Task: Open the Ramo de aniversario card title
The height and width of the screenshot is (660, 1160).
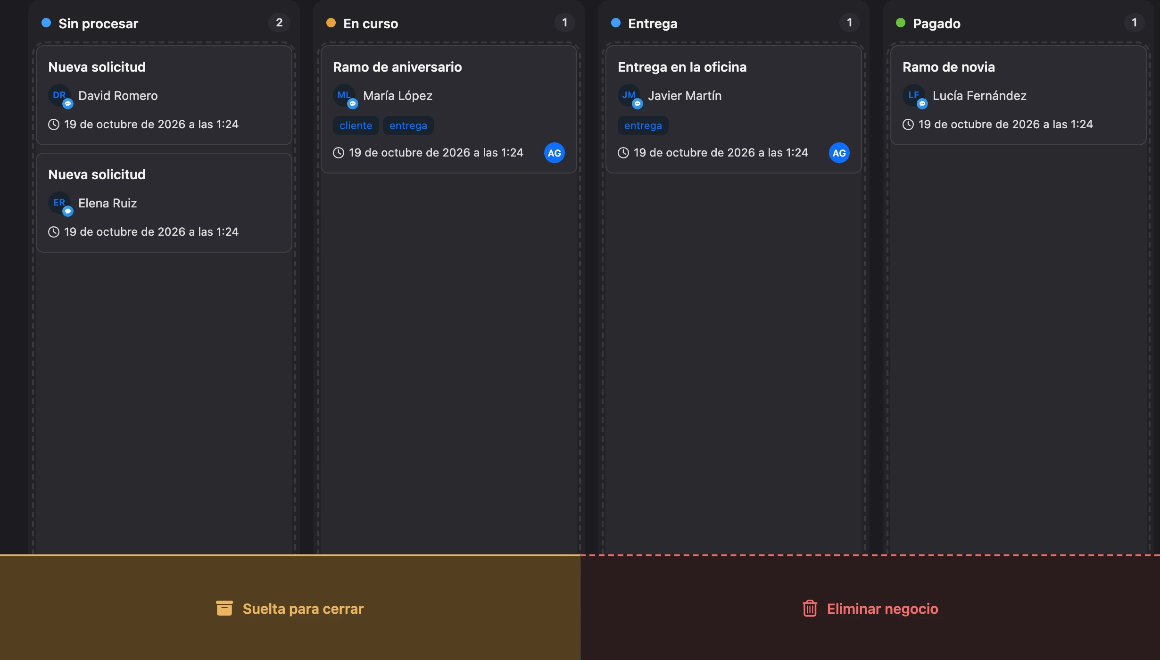Action: [398, 67]
